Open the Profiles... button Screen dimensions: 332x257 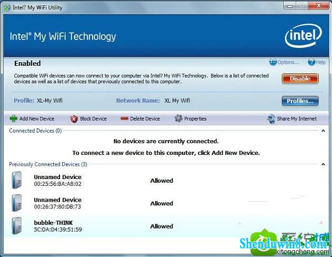[x=300, y=101]
